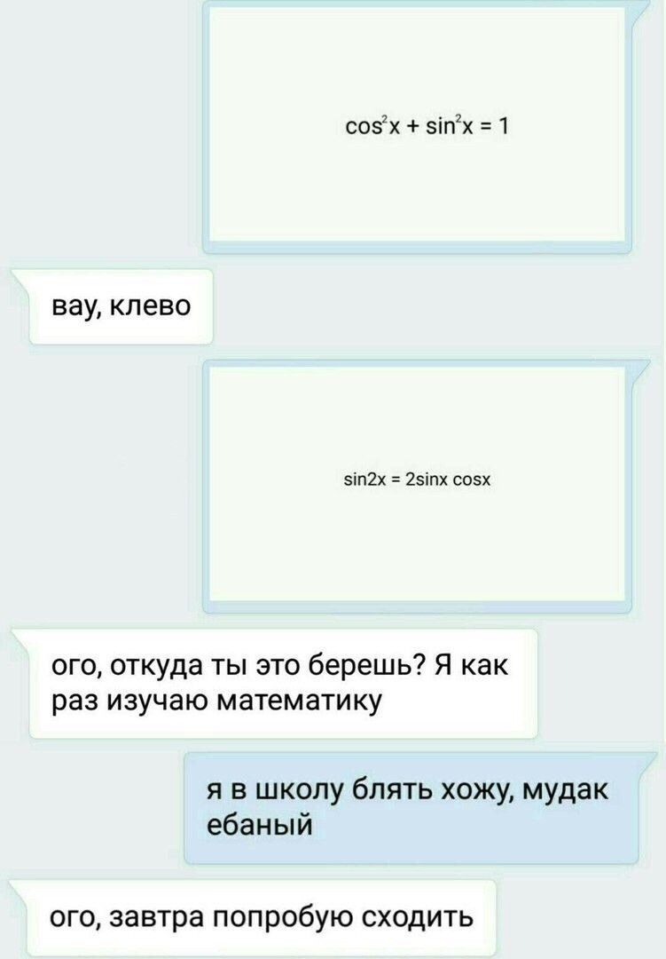Click the formula text sin2x = 2sinx cosx
Viewport: 666px width, 959px height.
[x=418, y=480]
